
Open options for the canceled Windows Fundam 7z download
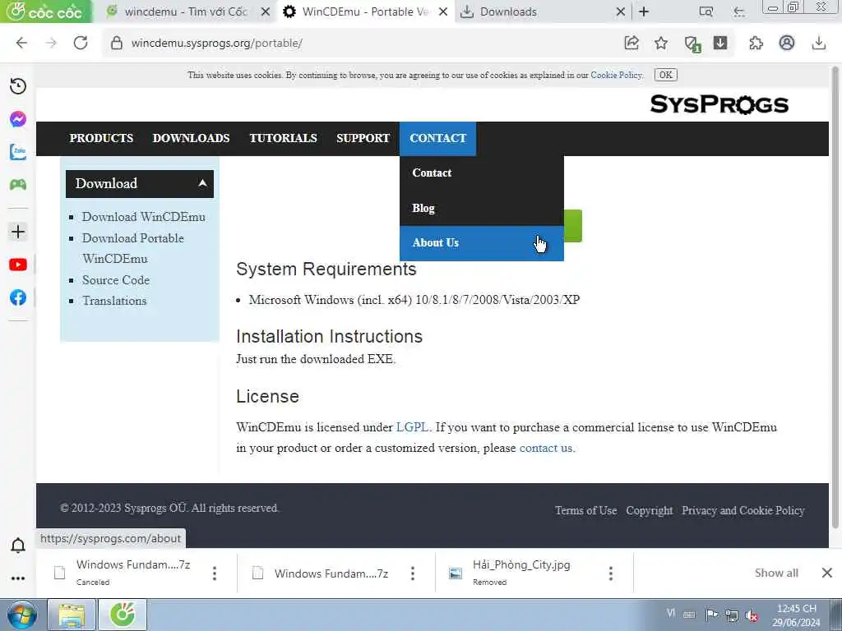coord(215,573)
